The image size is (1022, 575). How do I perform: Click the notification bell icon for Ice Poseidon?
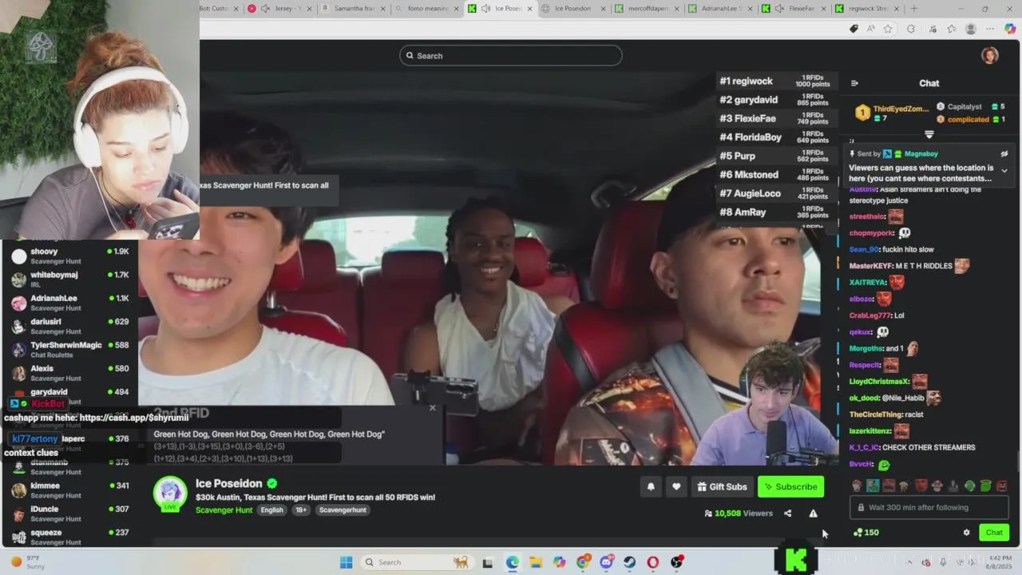point(651,486)
